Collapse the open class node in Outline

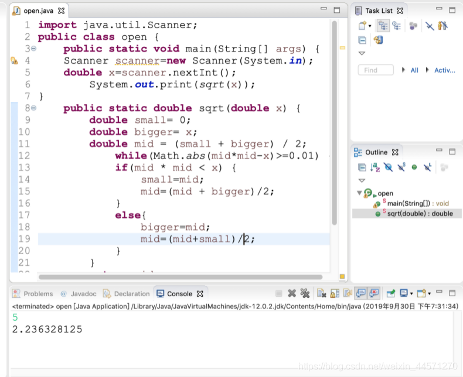coord(359,193)
